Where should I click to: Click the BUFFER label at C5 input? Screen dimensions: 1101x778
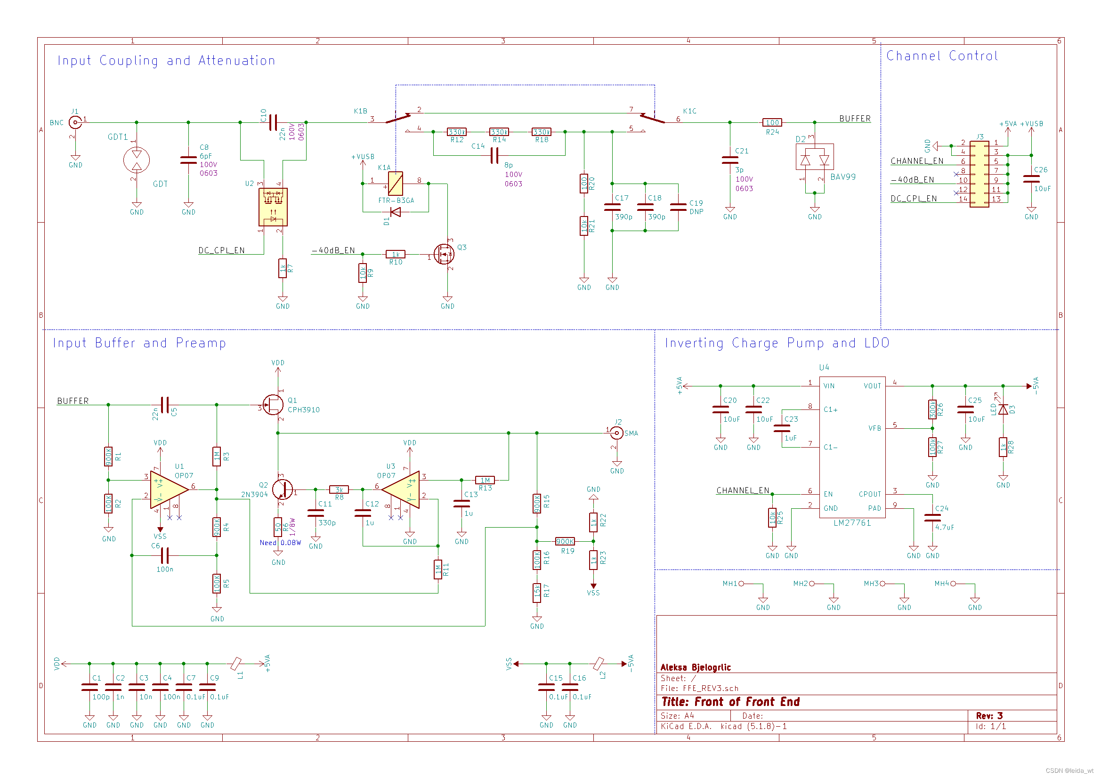pyautogui.click(x=73, y=401)
